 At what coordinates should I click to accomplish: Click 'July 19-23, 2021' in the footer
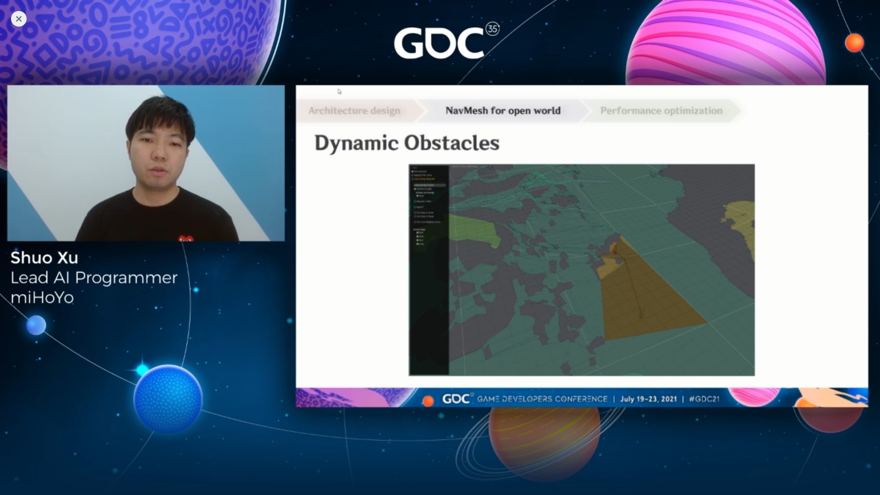coord(649,399)
